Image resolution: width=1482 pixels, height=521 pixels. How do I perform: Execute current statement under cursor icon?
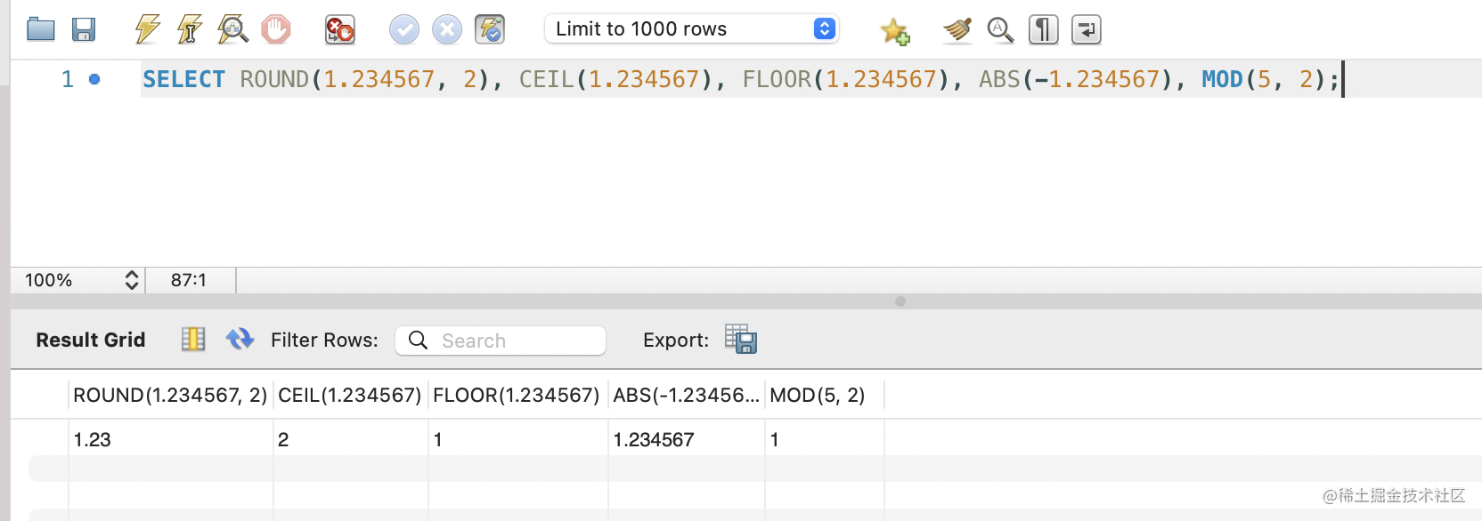[x=189, y=29]
